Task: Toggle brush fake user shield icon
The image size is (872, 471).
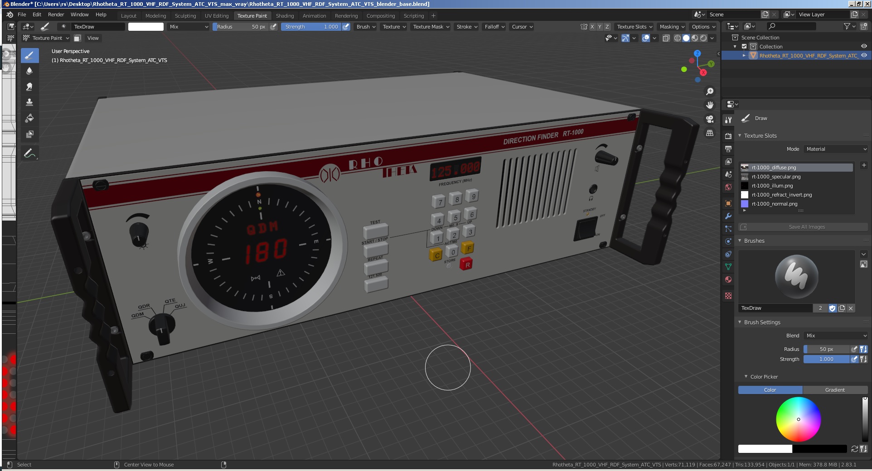Action: click(833, 308)
